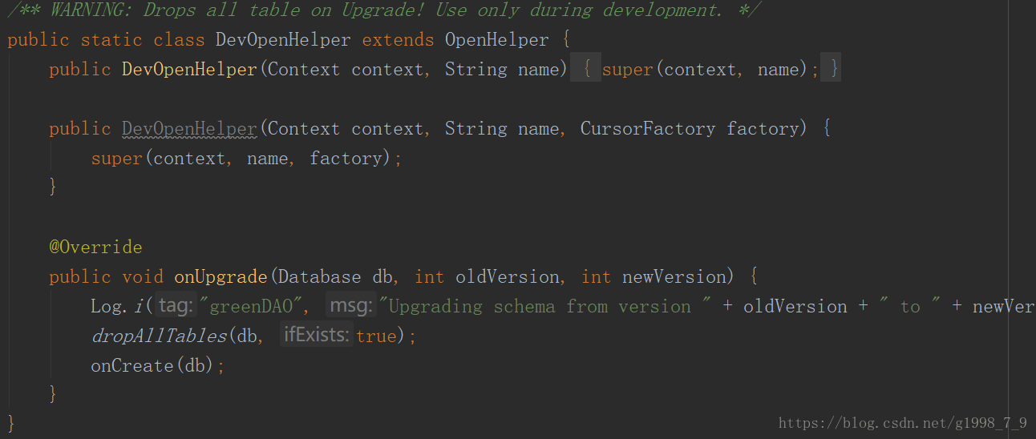Click 'int newVersion' parameter in onUpgrade signature
The height and width of the screenshot is (439, 1036).
pyautogui.click(x=653, y=277)
